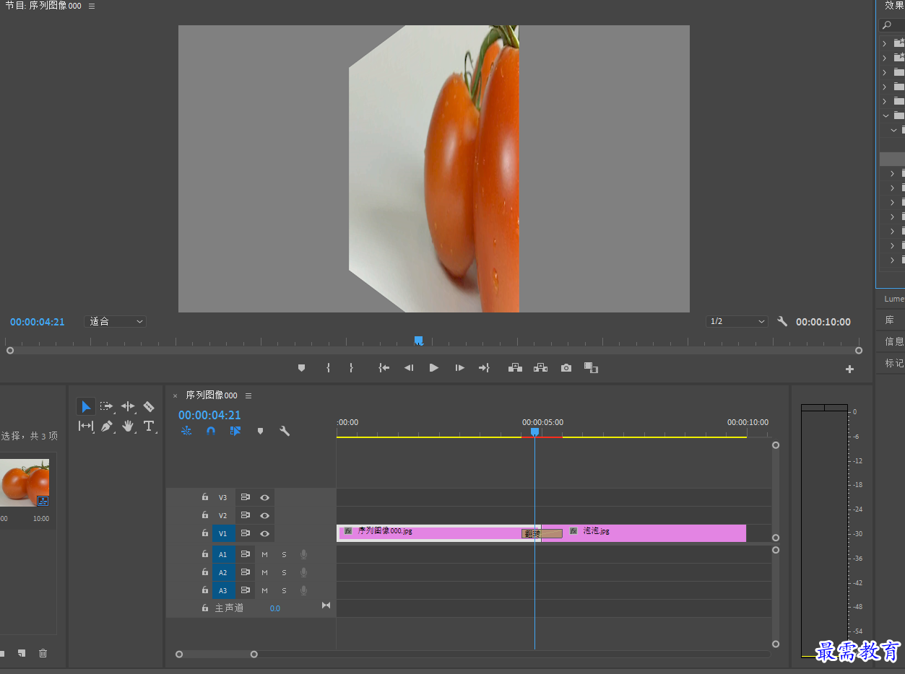The image size is (905, 674).
Task: Open the 标记 panel tab
Action: tap(894, 363)
